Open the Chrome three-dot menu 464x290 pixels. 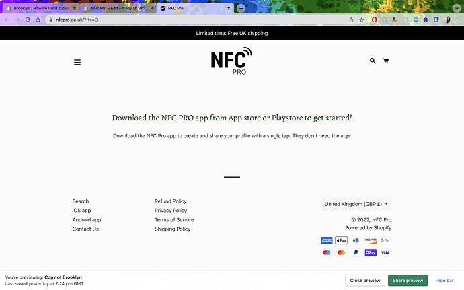pyautogui.click(x=457, y=20)
